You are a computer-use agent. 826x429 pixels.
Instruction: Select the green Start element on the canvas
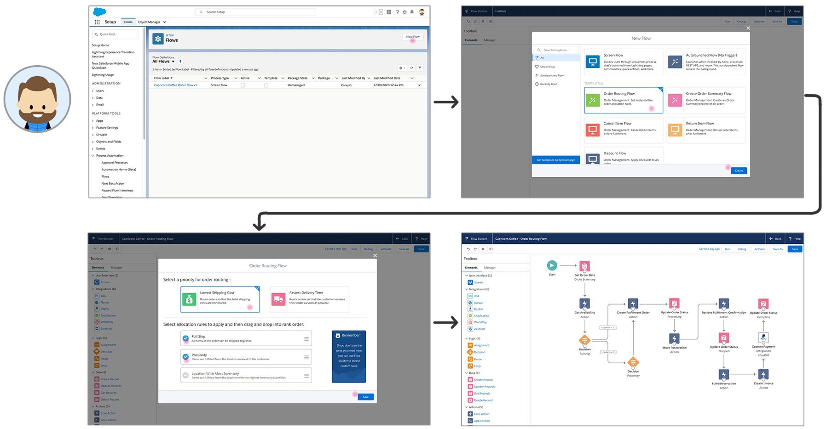coord(552,265)
